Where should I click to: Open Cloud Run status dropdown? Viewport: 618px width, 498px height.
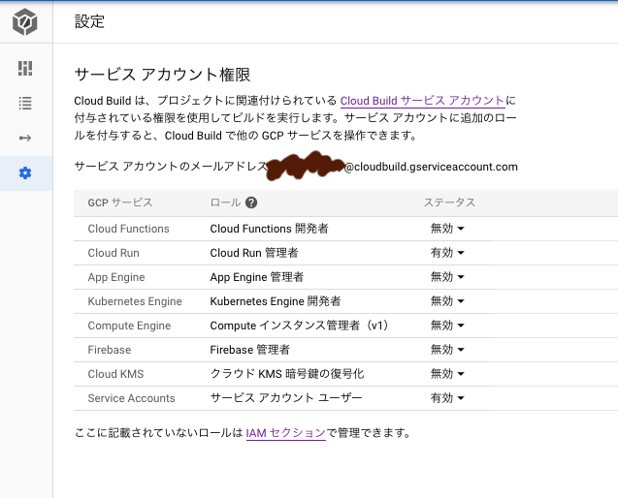[x=447, y=253]
